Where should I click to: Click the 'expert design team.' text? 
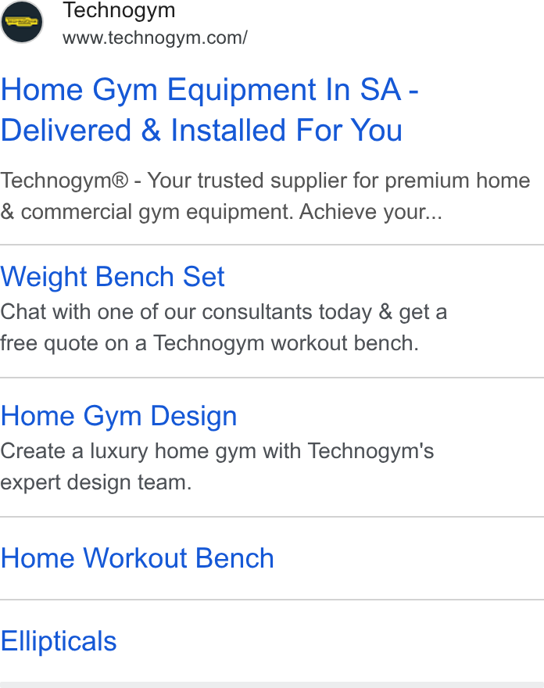pyautogui.click(x=96, y=482)
